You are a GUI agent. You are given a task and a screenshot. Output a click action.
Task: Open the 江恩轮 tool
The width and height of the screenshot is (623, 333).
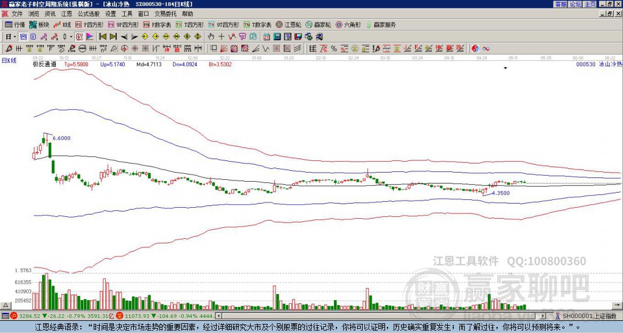[x=288, y=24]
